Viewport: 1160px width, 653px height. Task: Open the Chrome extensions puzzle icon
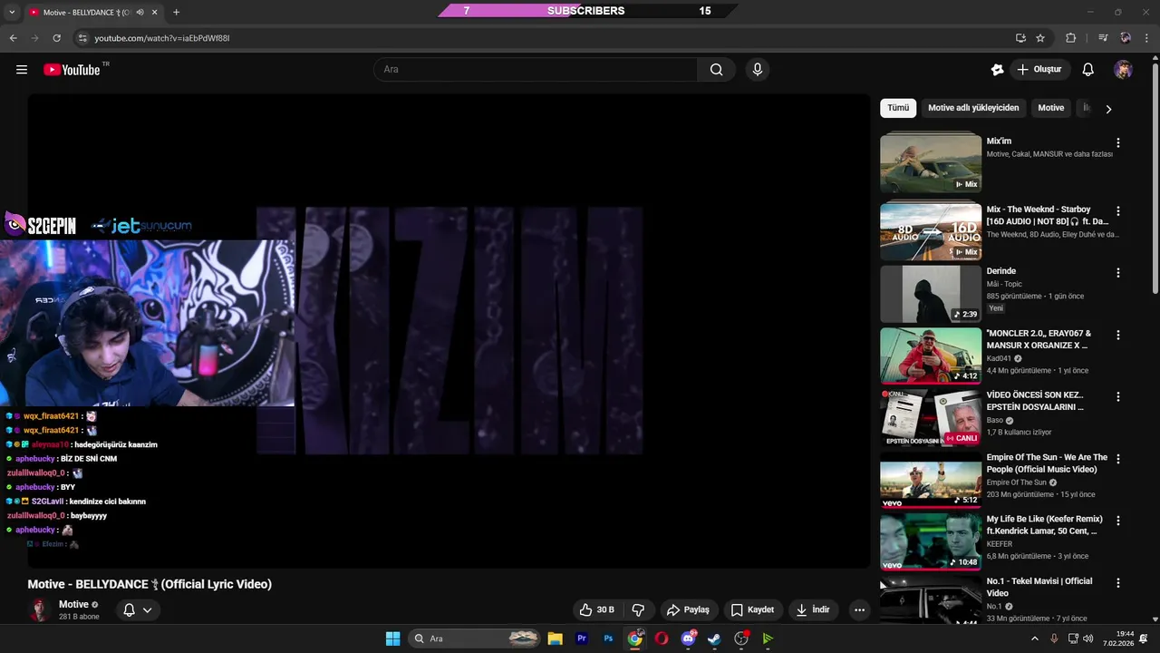tap(1070, 38)
